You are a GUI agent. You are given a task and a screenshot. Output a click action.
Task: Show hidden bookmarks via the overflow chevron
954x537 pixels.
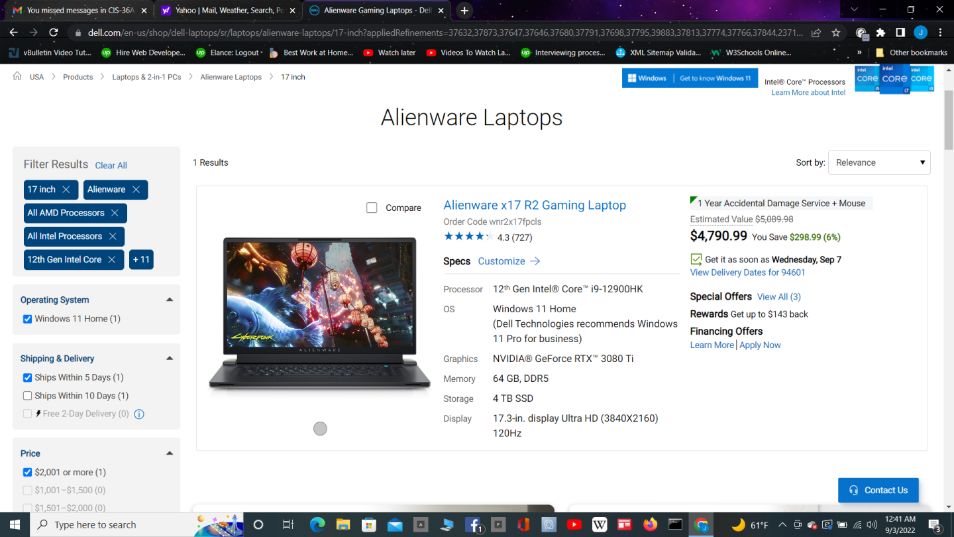pos(859,52)
